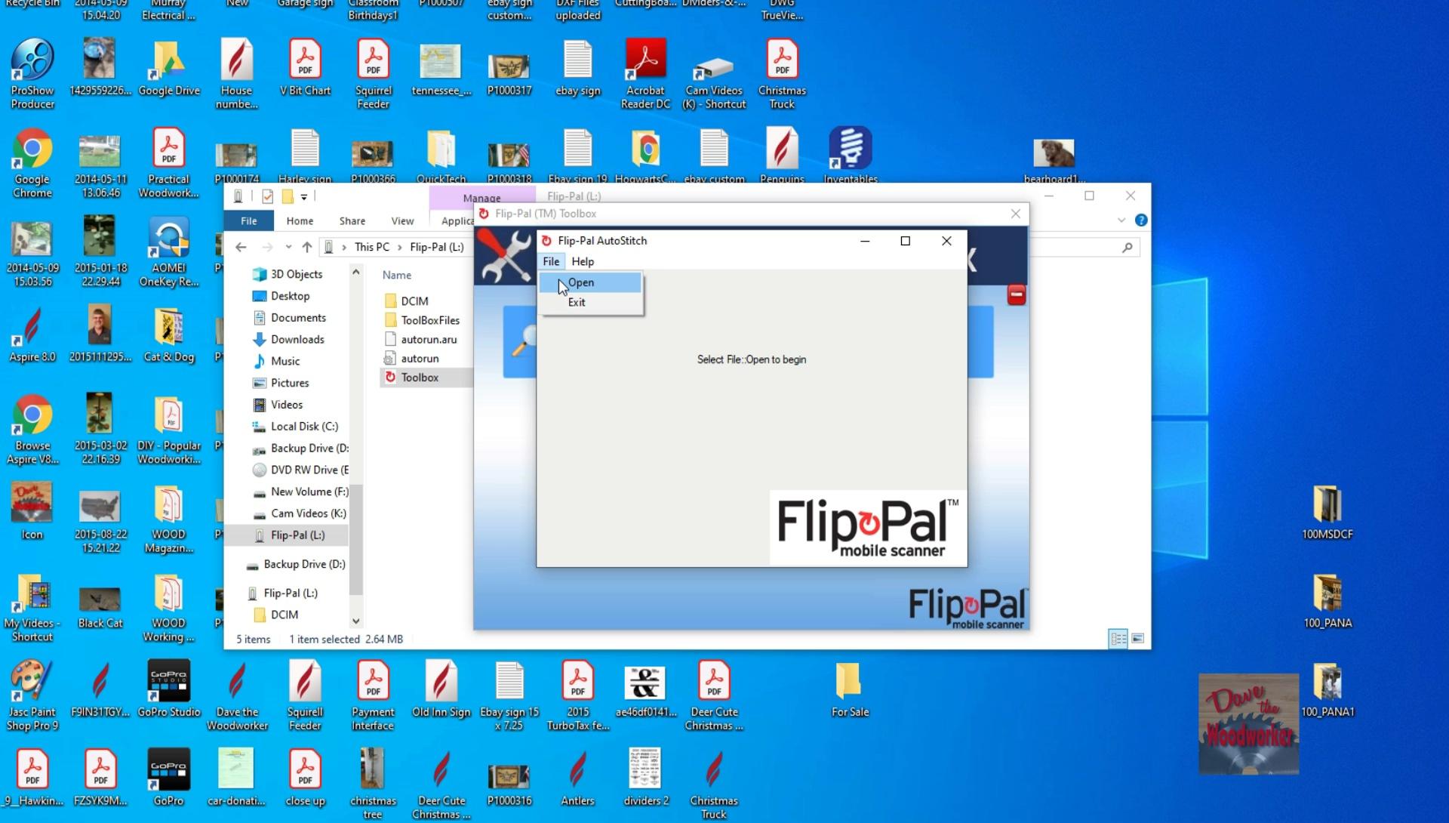Viewport: 1449px width, 823px height.
Task: Click the ProShow Producer desktop icon
Action: [32, 60]
